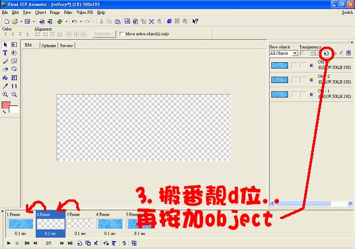The height and width of the screenshot is (249, 355).
Task: Expand the Save button dropdown arrow
Action: 35,22
